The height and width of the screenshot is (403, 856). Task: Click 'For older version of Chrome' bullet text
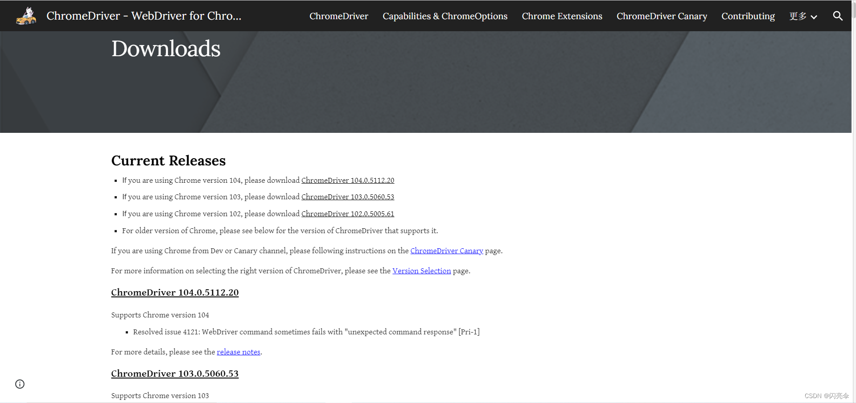(280, 230)
